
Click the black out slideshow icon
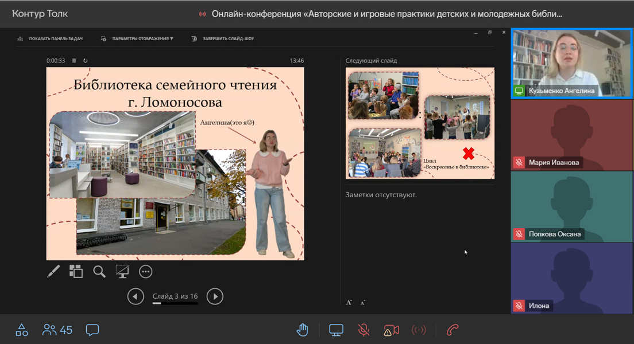(x=122, y=271)
